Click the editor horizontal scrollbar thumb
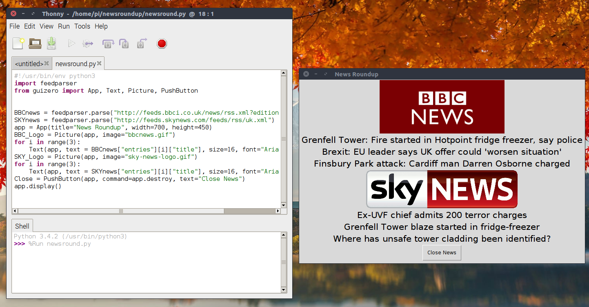The width and height of the screenshot is (589, 307). pyautogui.click(x=121, y=211)
